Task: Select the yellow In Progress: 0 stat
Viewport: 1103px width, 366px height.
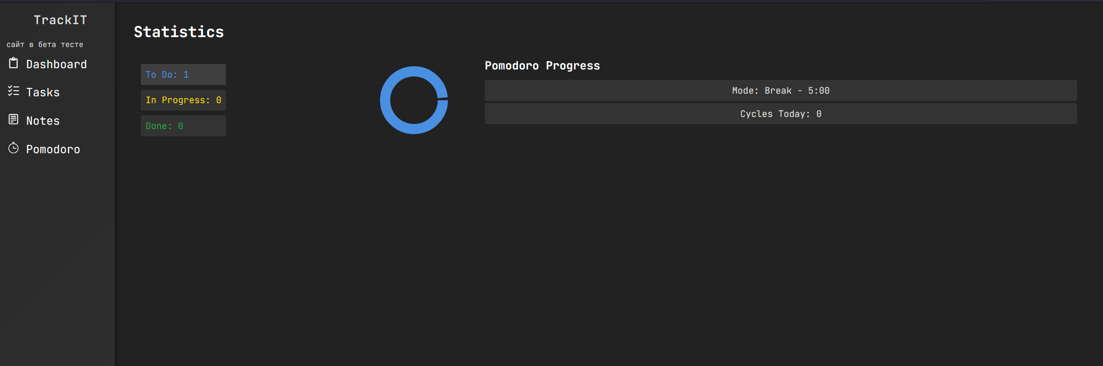Action: [x=183, y=100]
